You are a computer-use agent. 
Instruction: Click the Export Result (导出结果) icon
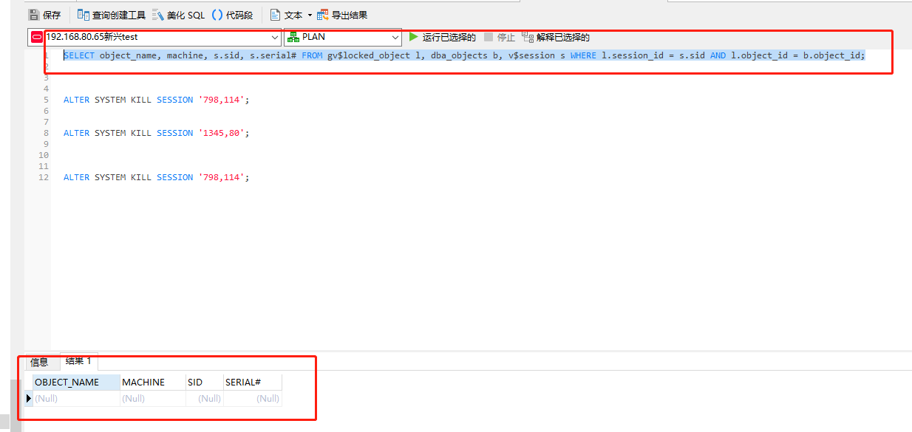[x=322, y=15]
